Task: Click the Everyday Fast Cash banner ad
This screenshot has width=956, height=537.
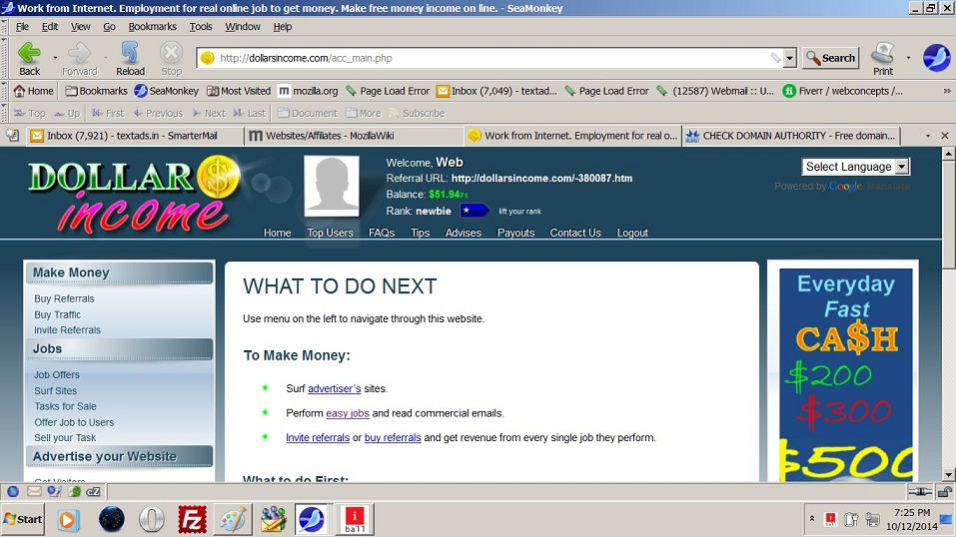Action: pyautogui.click(x=846, y=375)
